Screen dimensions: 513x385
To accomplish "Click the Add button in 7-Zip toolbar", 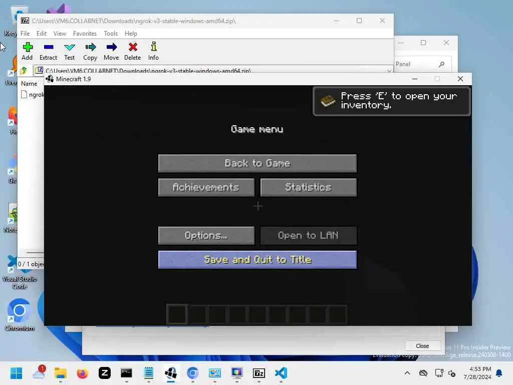I will (x=27, y=51).
